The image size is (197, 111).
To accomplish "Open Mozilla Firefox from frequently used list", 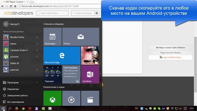I will coord(21,37).
